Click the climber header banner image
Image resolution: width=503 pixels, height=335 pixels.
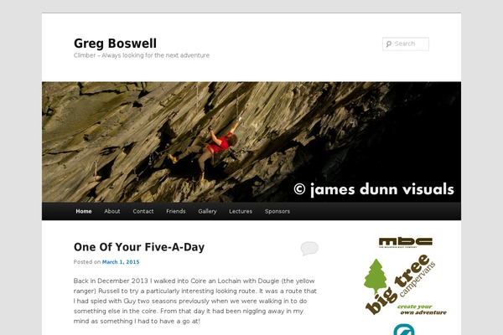pyautogui.click(x=251, y=142)
